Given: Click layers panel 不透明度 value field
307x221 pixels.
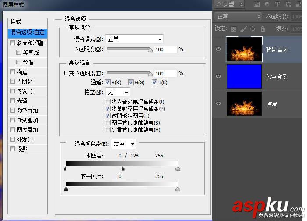Looking at the screenshot, I should coord(296,16).
